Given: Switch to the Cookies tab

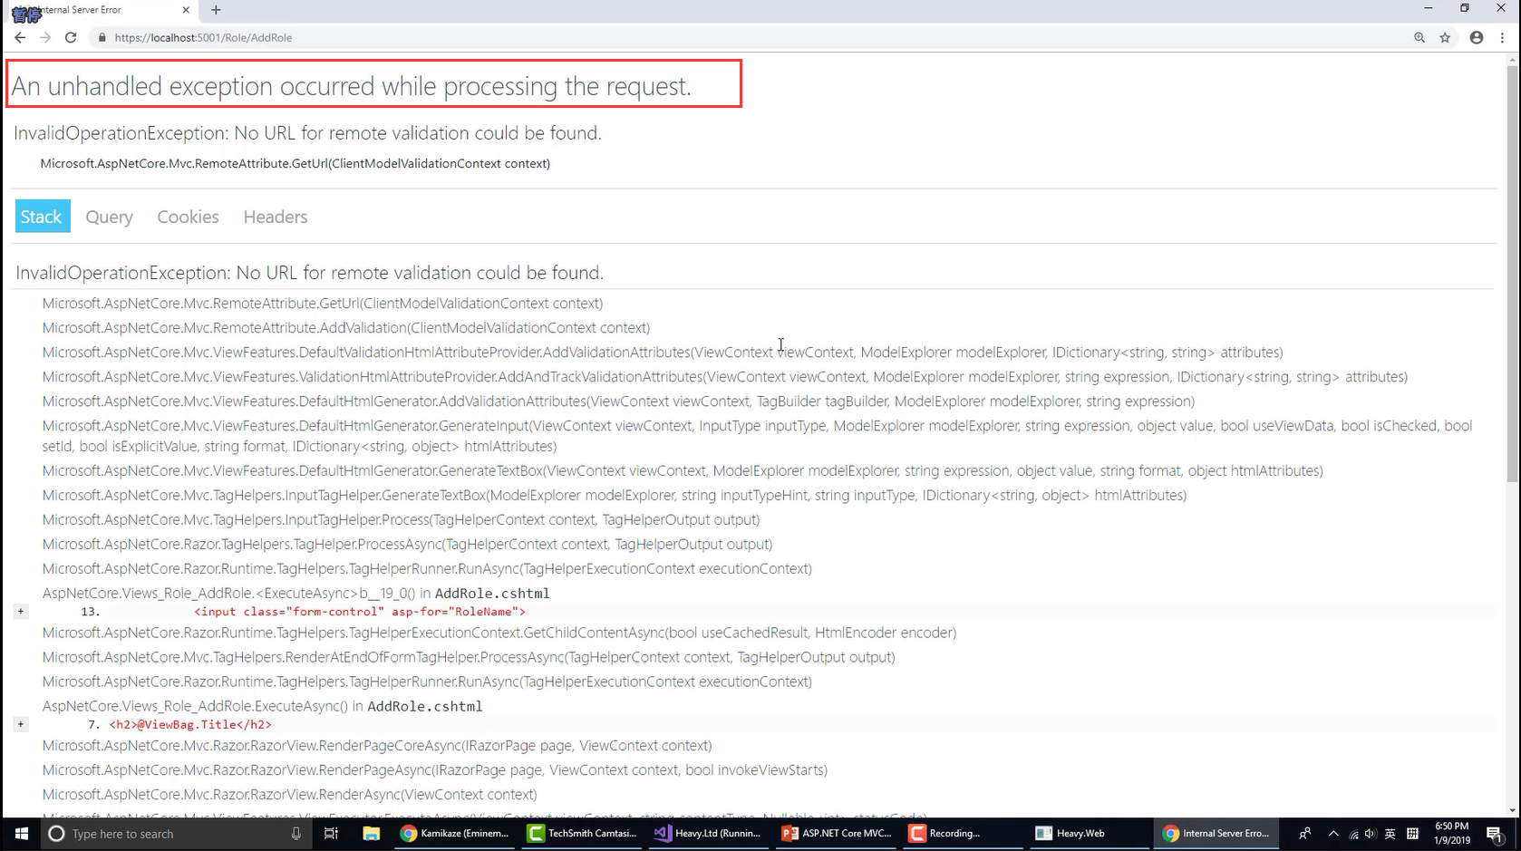Looking at the screenshot, I should pyautogui.click(x=188, y=217).
